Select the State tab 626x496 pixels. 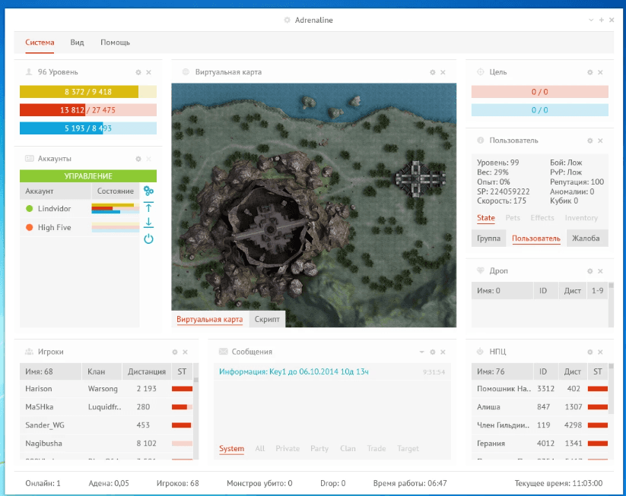(486, 218)
